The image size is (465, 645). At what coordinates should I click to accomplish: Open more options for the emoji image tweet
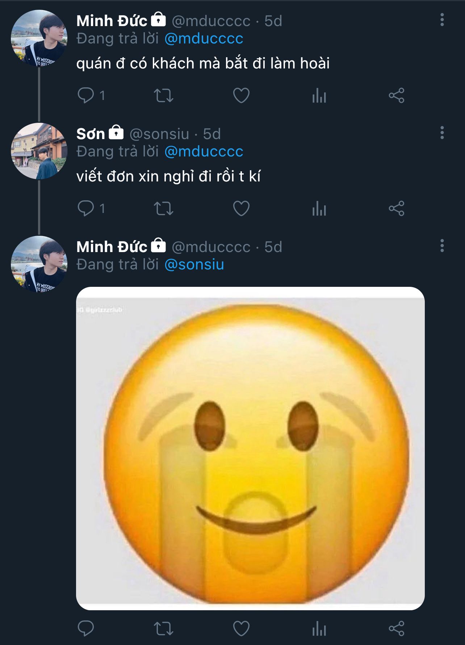coord(442,246)
